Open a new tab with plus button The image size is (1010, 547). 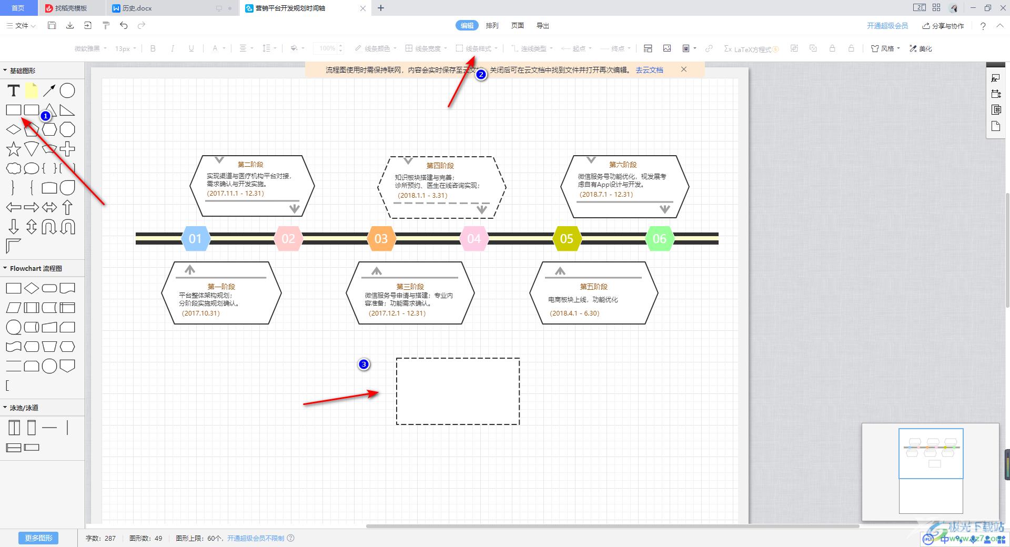(x=381, y=8)
